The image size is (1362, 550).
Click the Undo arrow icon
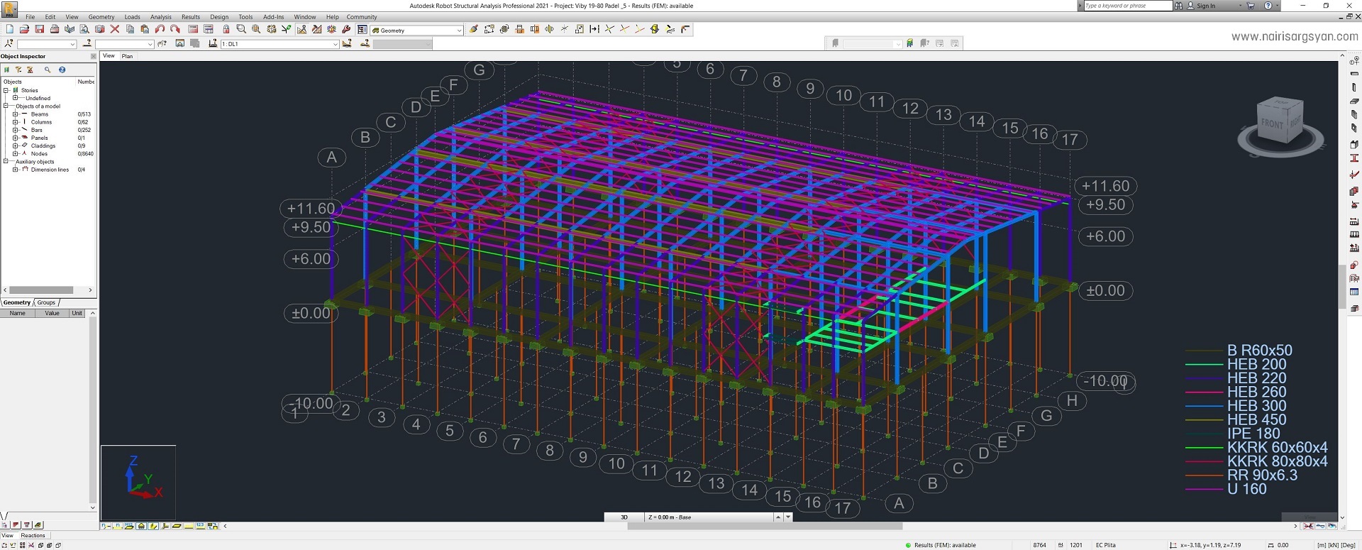pos(160,29)
